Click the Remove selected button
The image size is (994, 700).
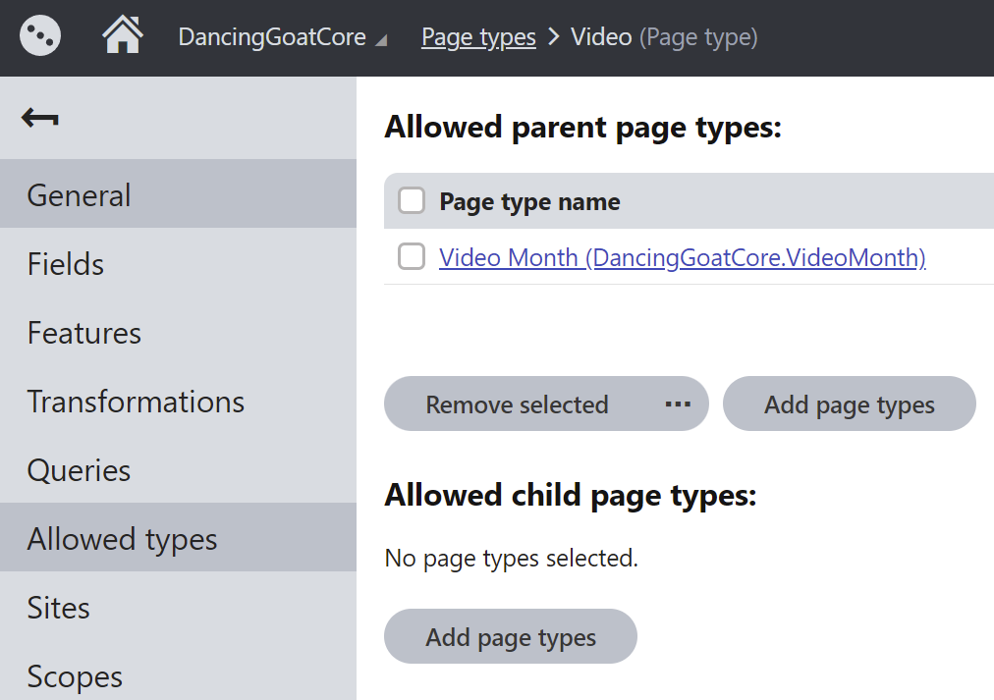tap(517, 404)
